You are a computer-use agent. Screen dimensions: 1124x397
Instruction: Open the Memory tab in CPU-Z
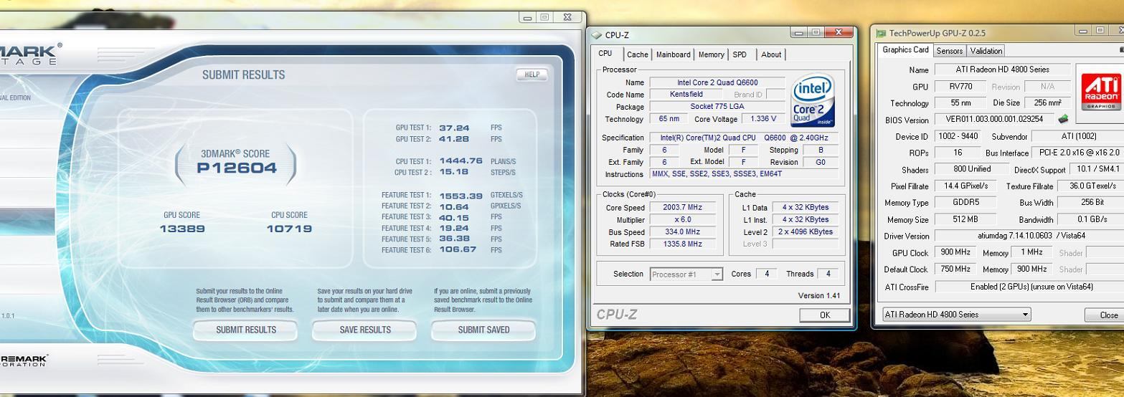coord(711,54)
